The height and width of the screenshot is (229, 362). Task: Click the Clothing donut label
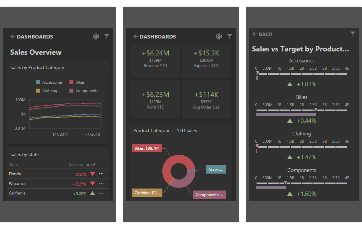click(x=147, y=193)
